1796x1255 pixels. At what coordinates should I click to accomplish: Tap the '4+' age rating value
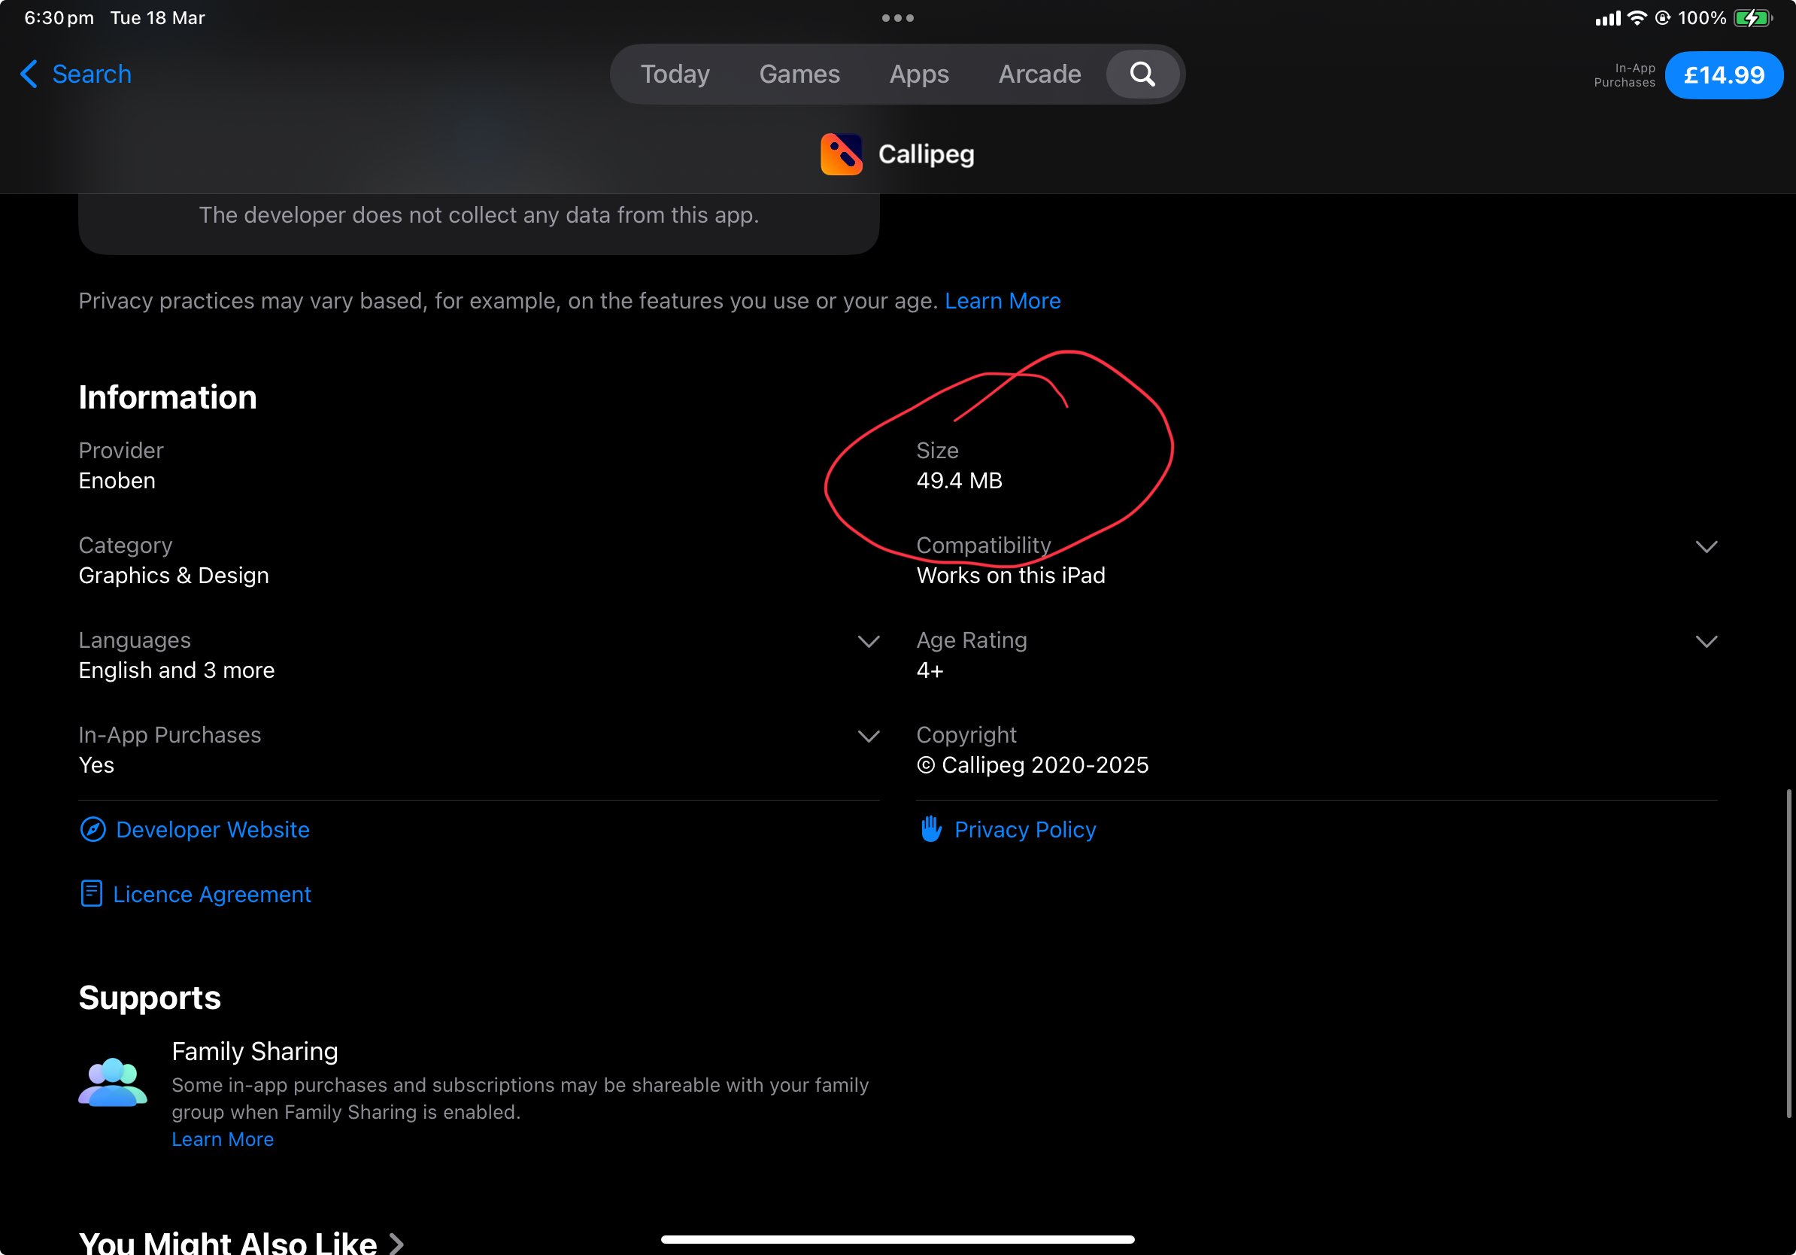pos(930,670)
